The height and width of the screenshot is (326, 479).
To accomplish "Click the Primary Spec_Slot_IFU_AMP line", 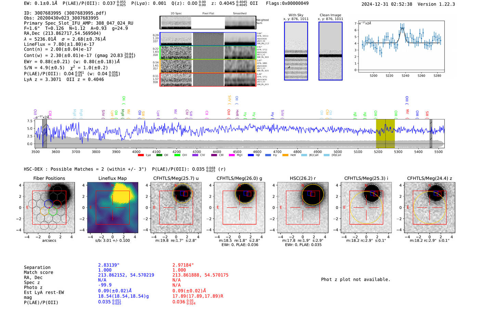I will coord(79,23).
